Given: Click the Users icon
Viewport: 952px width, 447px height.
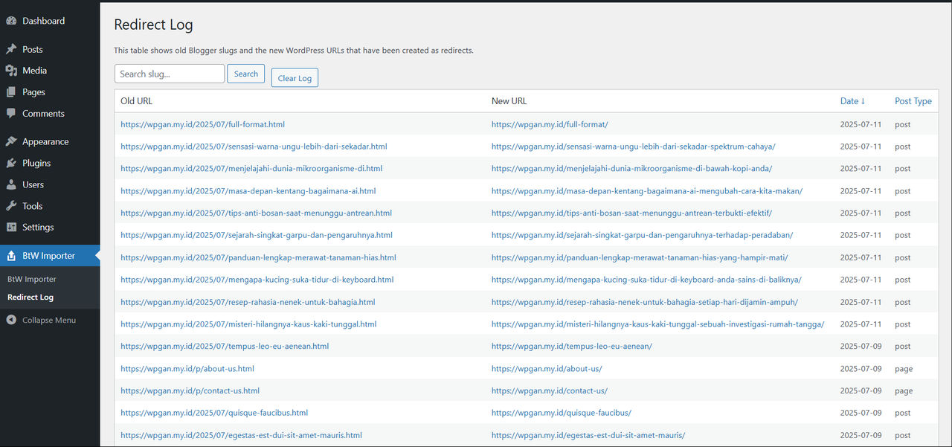Looking at the screenshot, I should click(x=13, y=184).
